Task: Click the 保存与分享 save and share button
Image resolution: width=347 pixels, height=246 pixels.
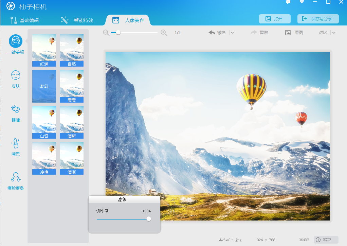Action: point(318,19)
